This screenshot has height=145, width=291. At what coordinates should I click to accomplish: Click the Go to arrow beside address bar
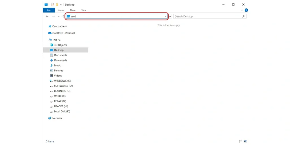pos(170,16)
